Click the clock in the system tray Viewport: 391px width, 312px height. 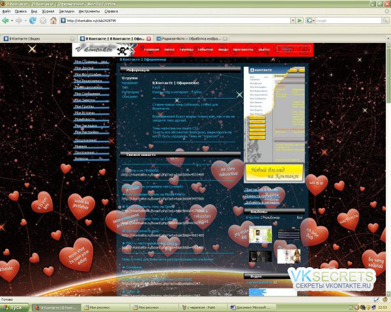click(x=383, y=307)
